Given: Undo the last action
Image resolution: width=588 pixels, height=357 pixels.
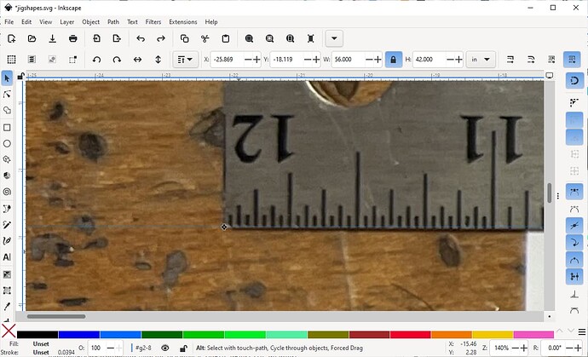Looking at the screenshot, I should (141, 38).
